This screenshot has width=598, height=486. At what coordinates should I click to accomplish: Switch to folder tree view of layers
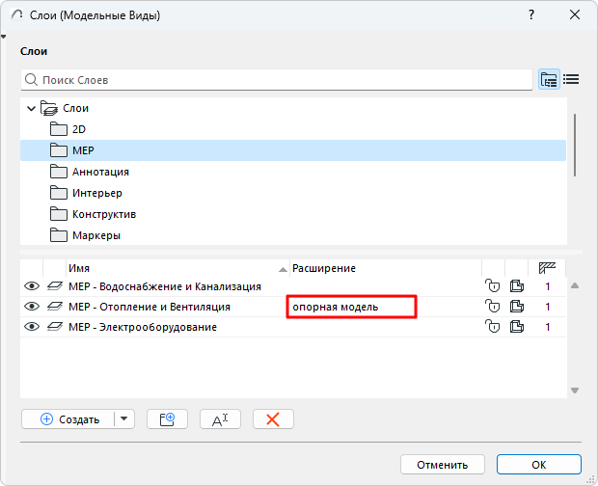(x=549, y=80)
